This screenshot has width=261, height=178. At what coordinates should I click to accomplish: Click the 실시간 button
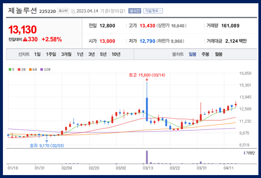coord(135,11)
